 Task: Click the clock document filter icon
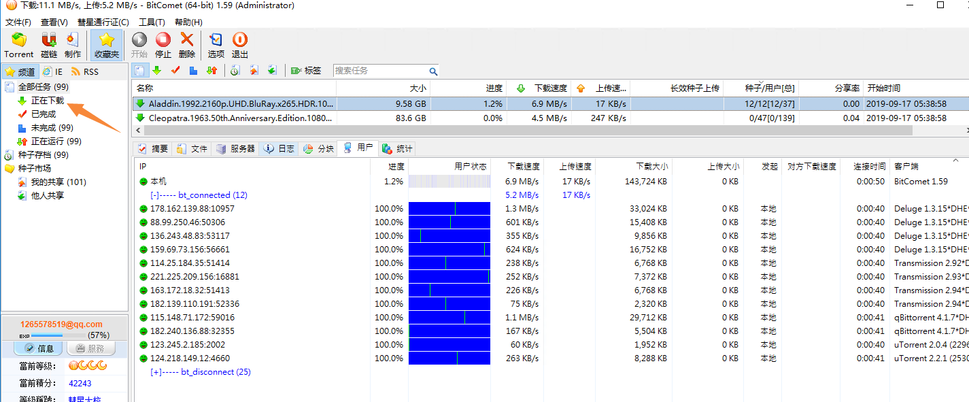click(x=235, y=71)
